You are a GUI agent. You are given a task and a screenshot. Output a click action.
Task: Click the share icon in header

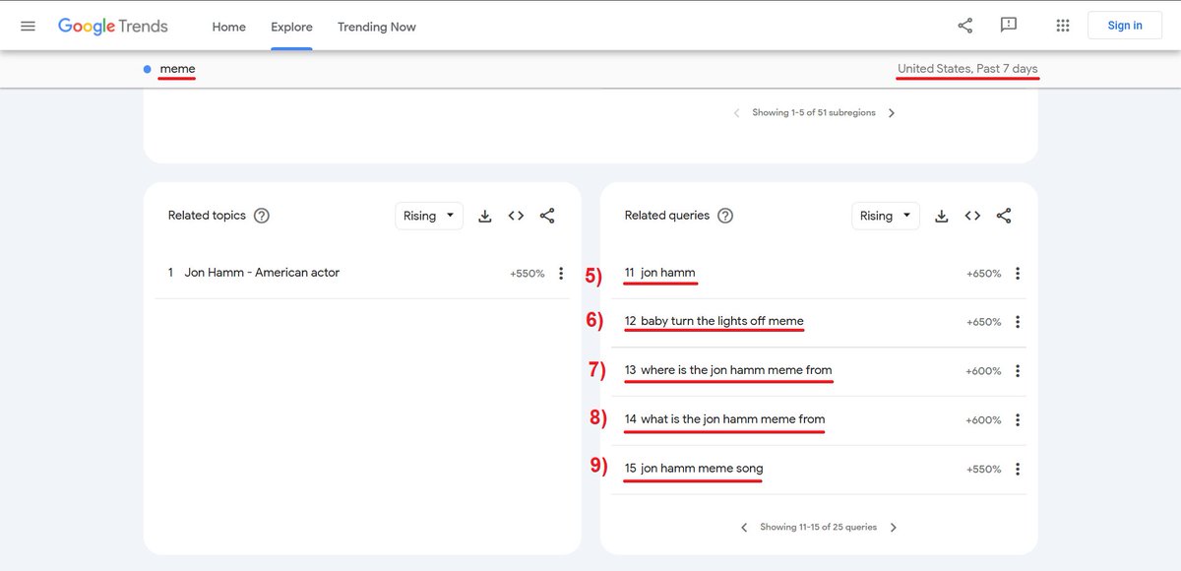[x=965, y=26]
